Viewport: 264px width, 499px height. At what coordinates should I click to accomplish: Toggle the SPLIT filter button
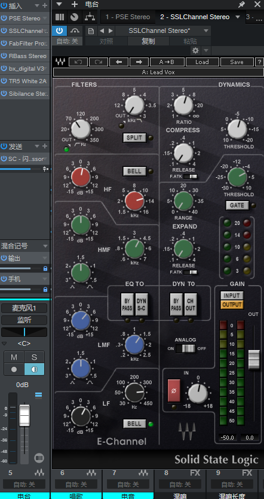tap(134, 138)
